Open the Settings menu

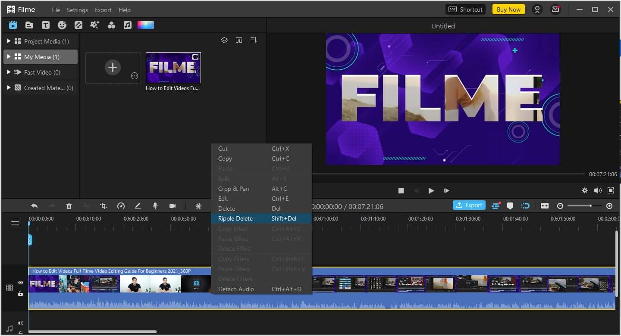tap(77, 10)
